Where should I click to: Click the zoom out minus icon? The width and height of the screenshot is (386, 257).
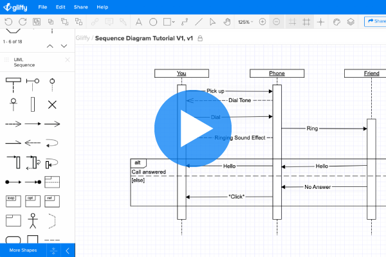coord(276,22)
